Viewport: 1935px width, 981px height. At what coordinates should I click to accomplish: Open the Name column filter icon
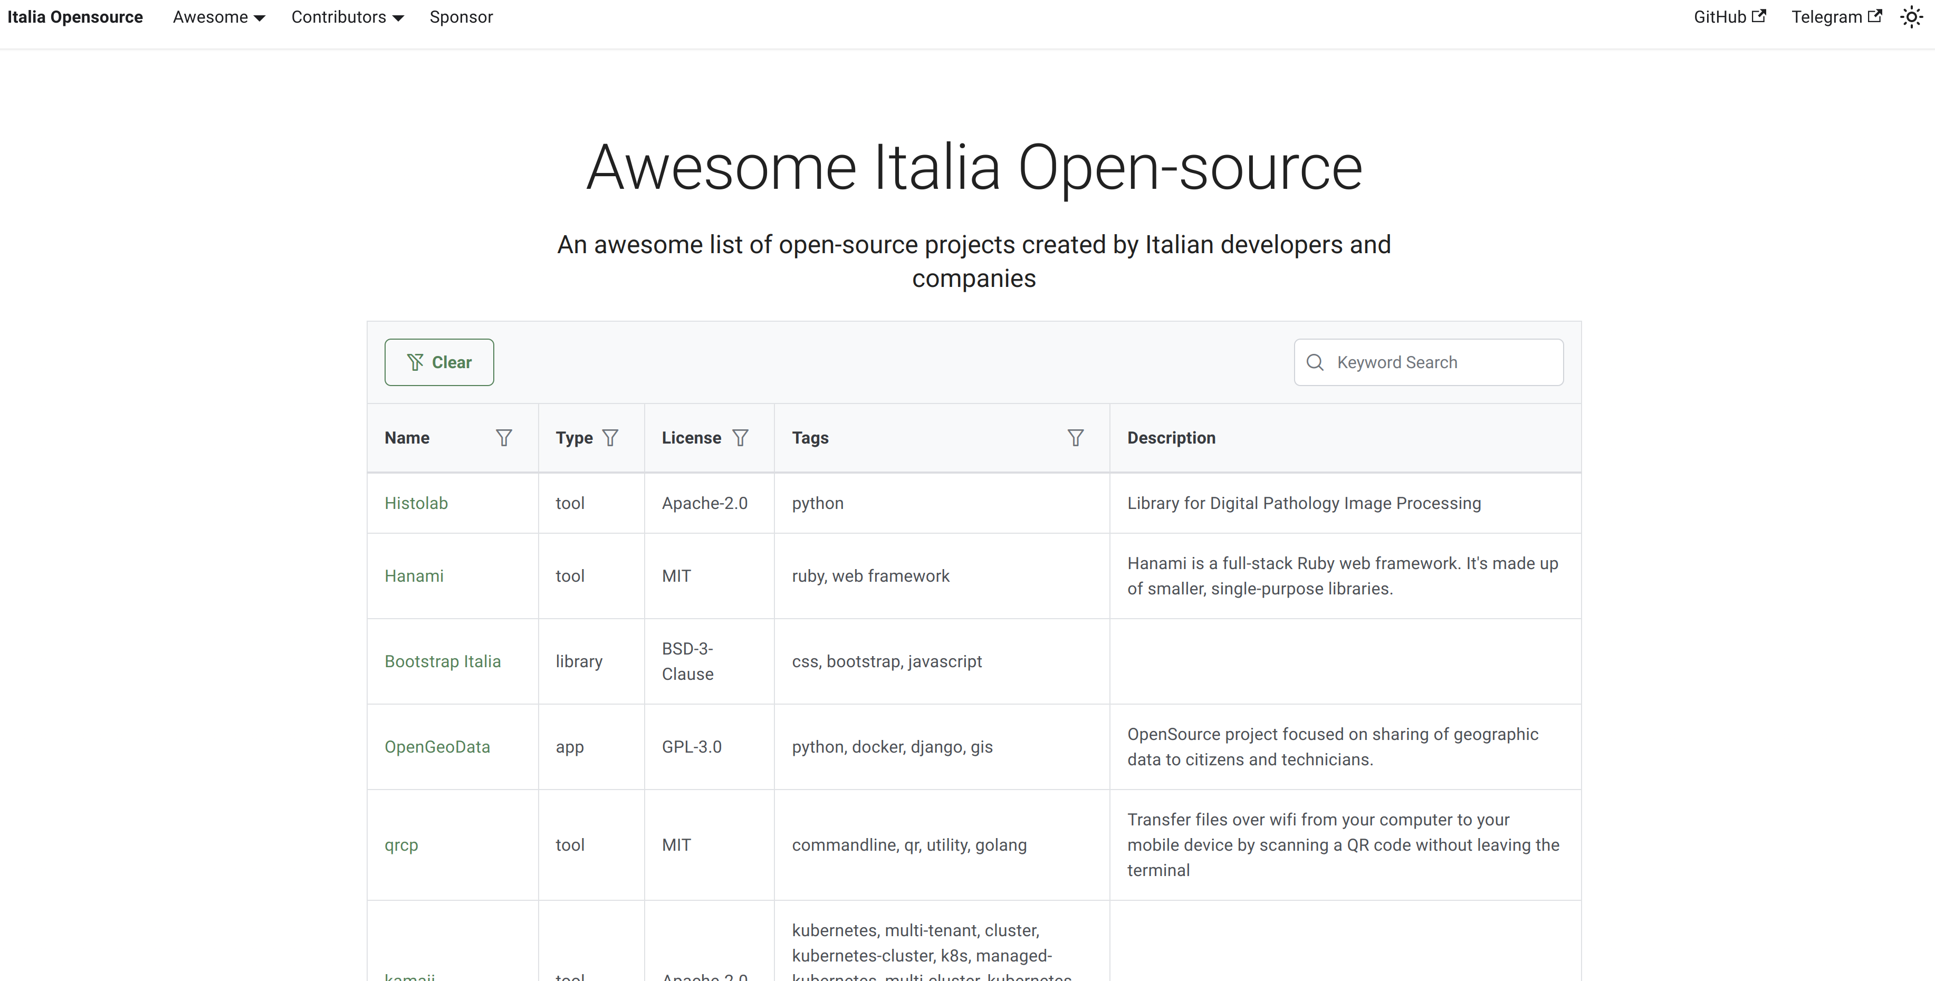pos(504,438)
